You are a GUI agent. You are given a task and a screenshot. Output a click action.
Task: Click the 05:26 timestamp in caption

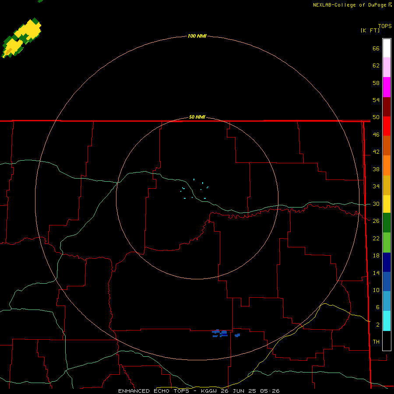pyautogui.click(x=270, y=391)
